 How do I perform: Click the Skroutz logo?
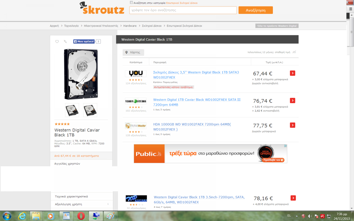[101, 8]
